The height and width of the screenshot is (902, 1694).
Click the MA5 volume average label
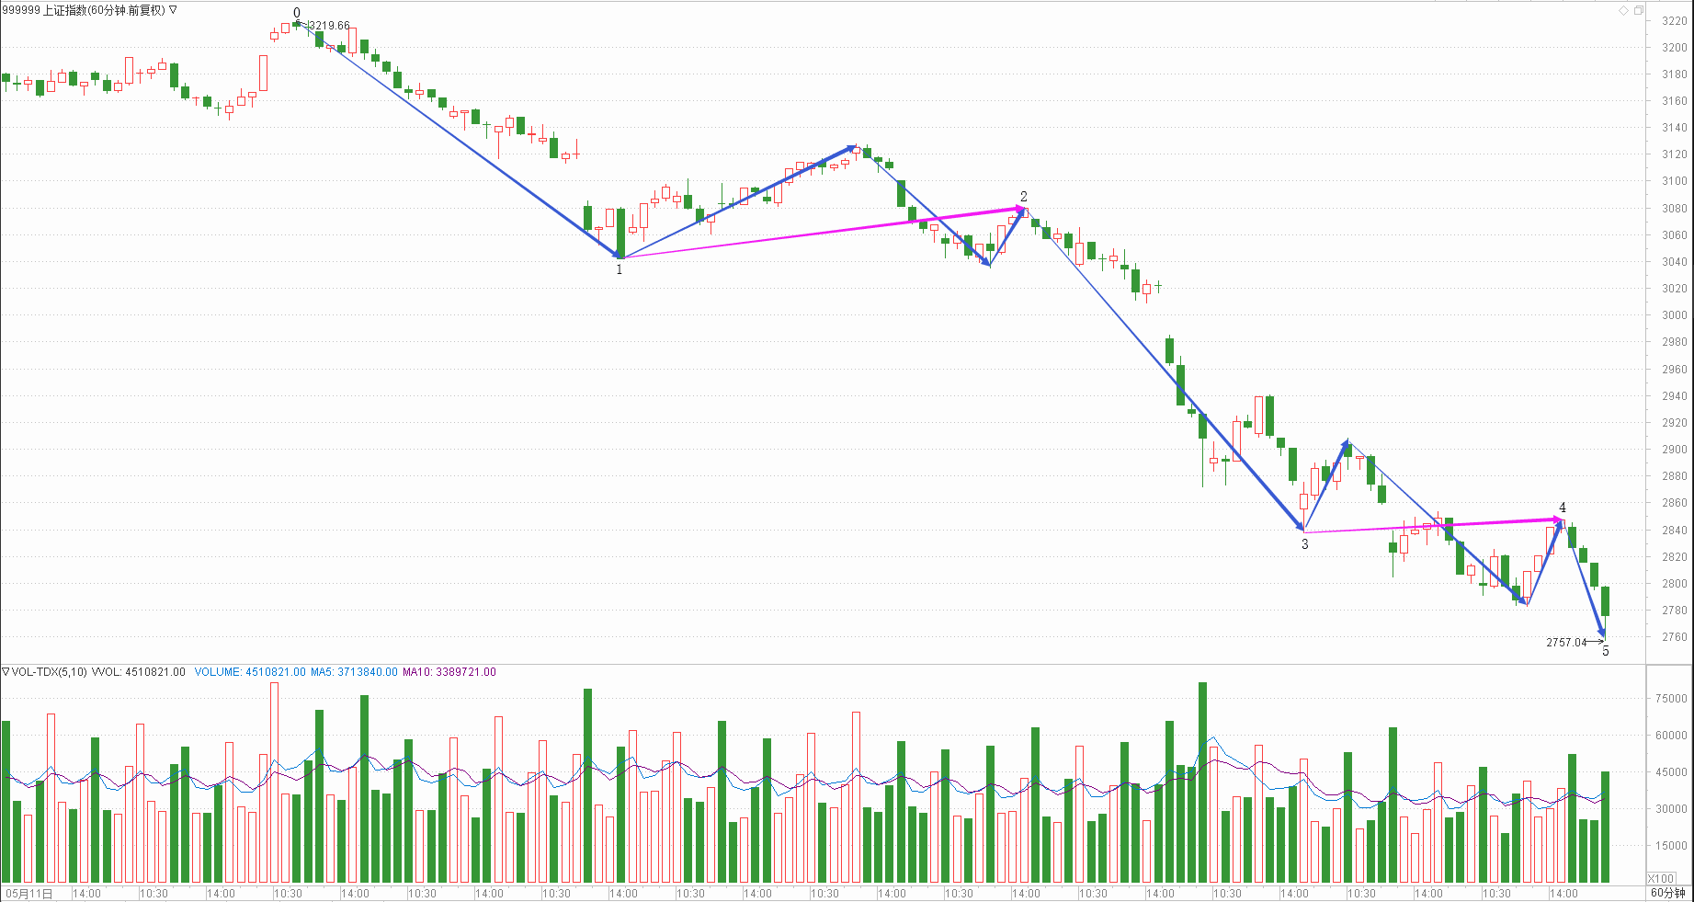[x=354, y=672]
